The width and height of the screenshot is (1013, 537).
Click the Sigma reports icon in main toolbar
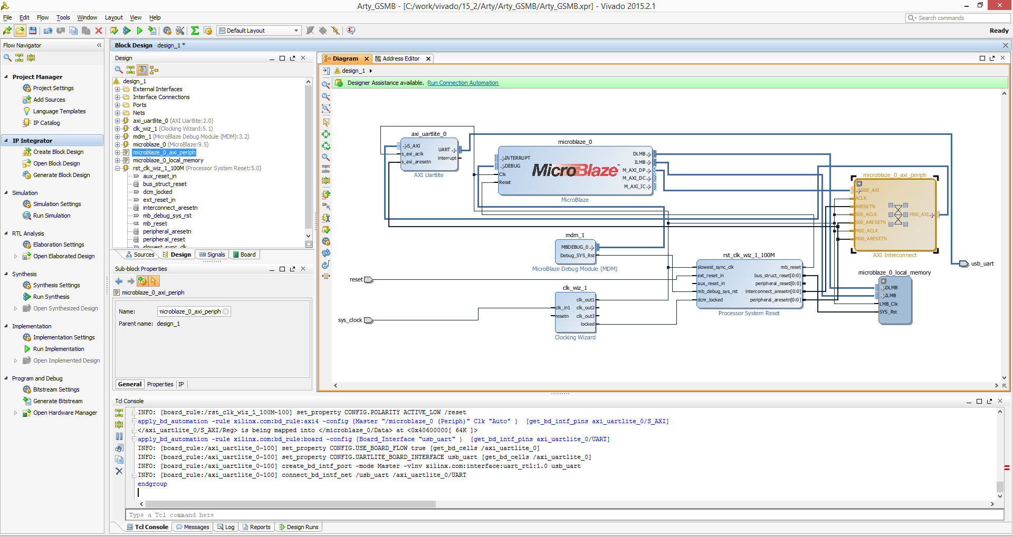(x=195, y=31)
